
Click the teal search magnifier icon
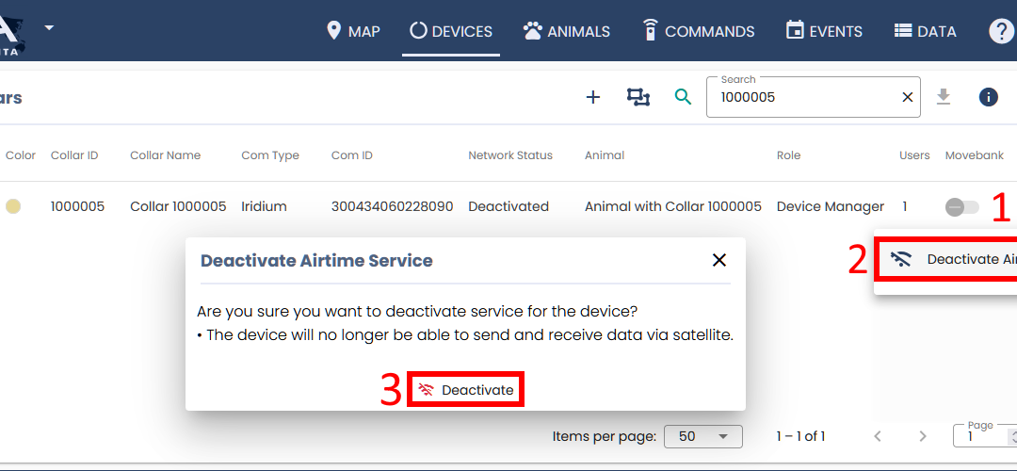[x=683, y=97]
